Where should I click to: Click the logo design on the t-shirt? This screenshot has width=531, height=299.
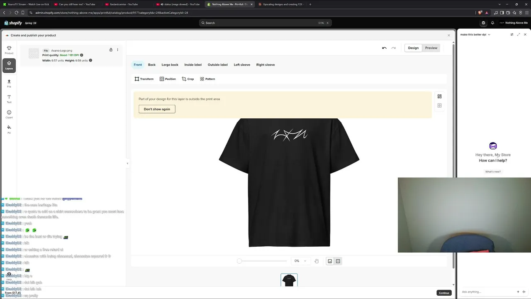pyautogui.click(x=289, y=135)
